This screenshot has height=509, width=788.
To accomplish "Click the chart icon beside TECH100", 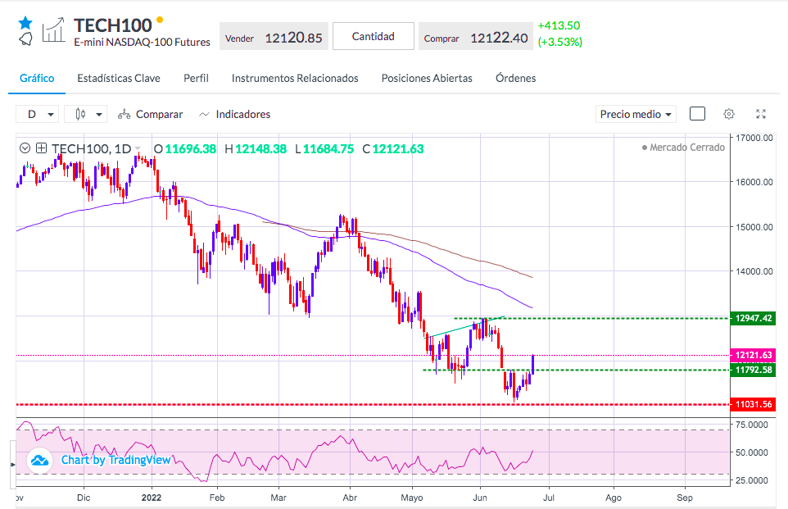I will tap(54, 30).
